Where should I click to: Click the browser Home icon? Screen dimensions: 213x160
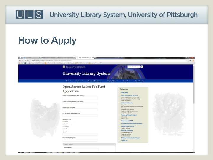tap(28, 60)
